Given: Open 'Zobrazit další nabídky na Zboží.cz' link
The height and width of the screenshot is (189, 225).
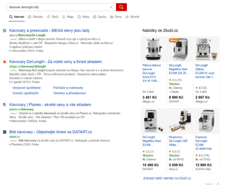Looking at the screenshot, I should (167, 178).
